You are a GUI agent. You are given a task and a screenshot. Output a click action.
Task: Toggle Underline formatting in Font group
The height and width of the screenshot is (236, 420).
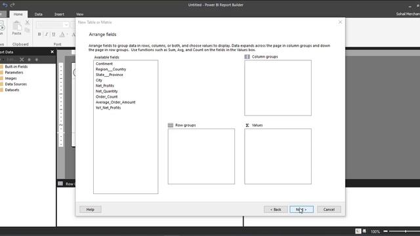[x=54, y=34]
